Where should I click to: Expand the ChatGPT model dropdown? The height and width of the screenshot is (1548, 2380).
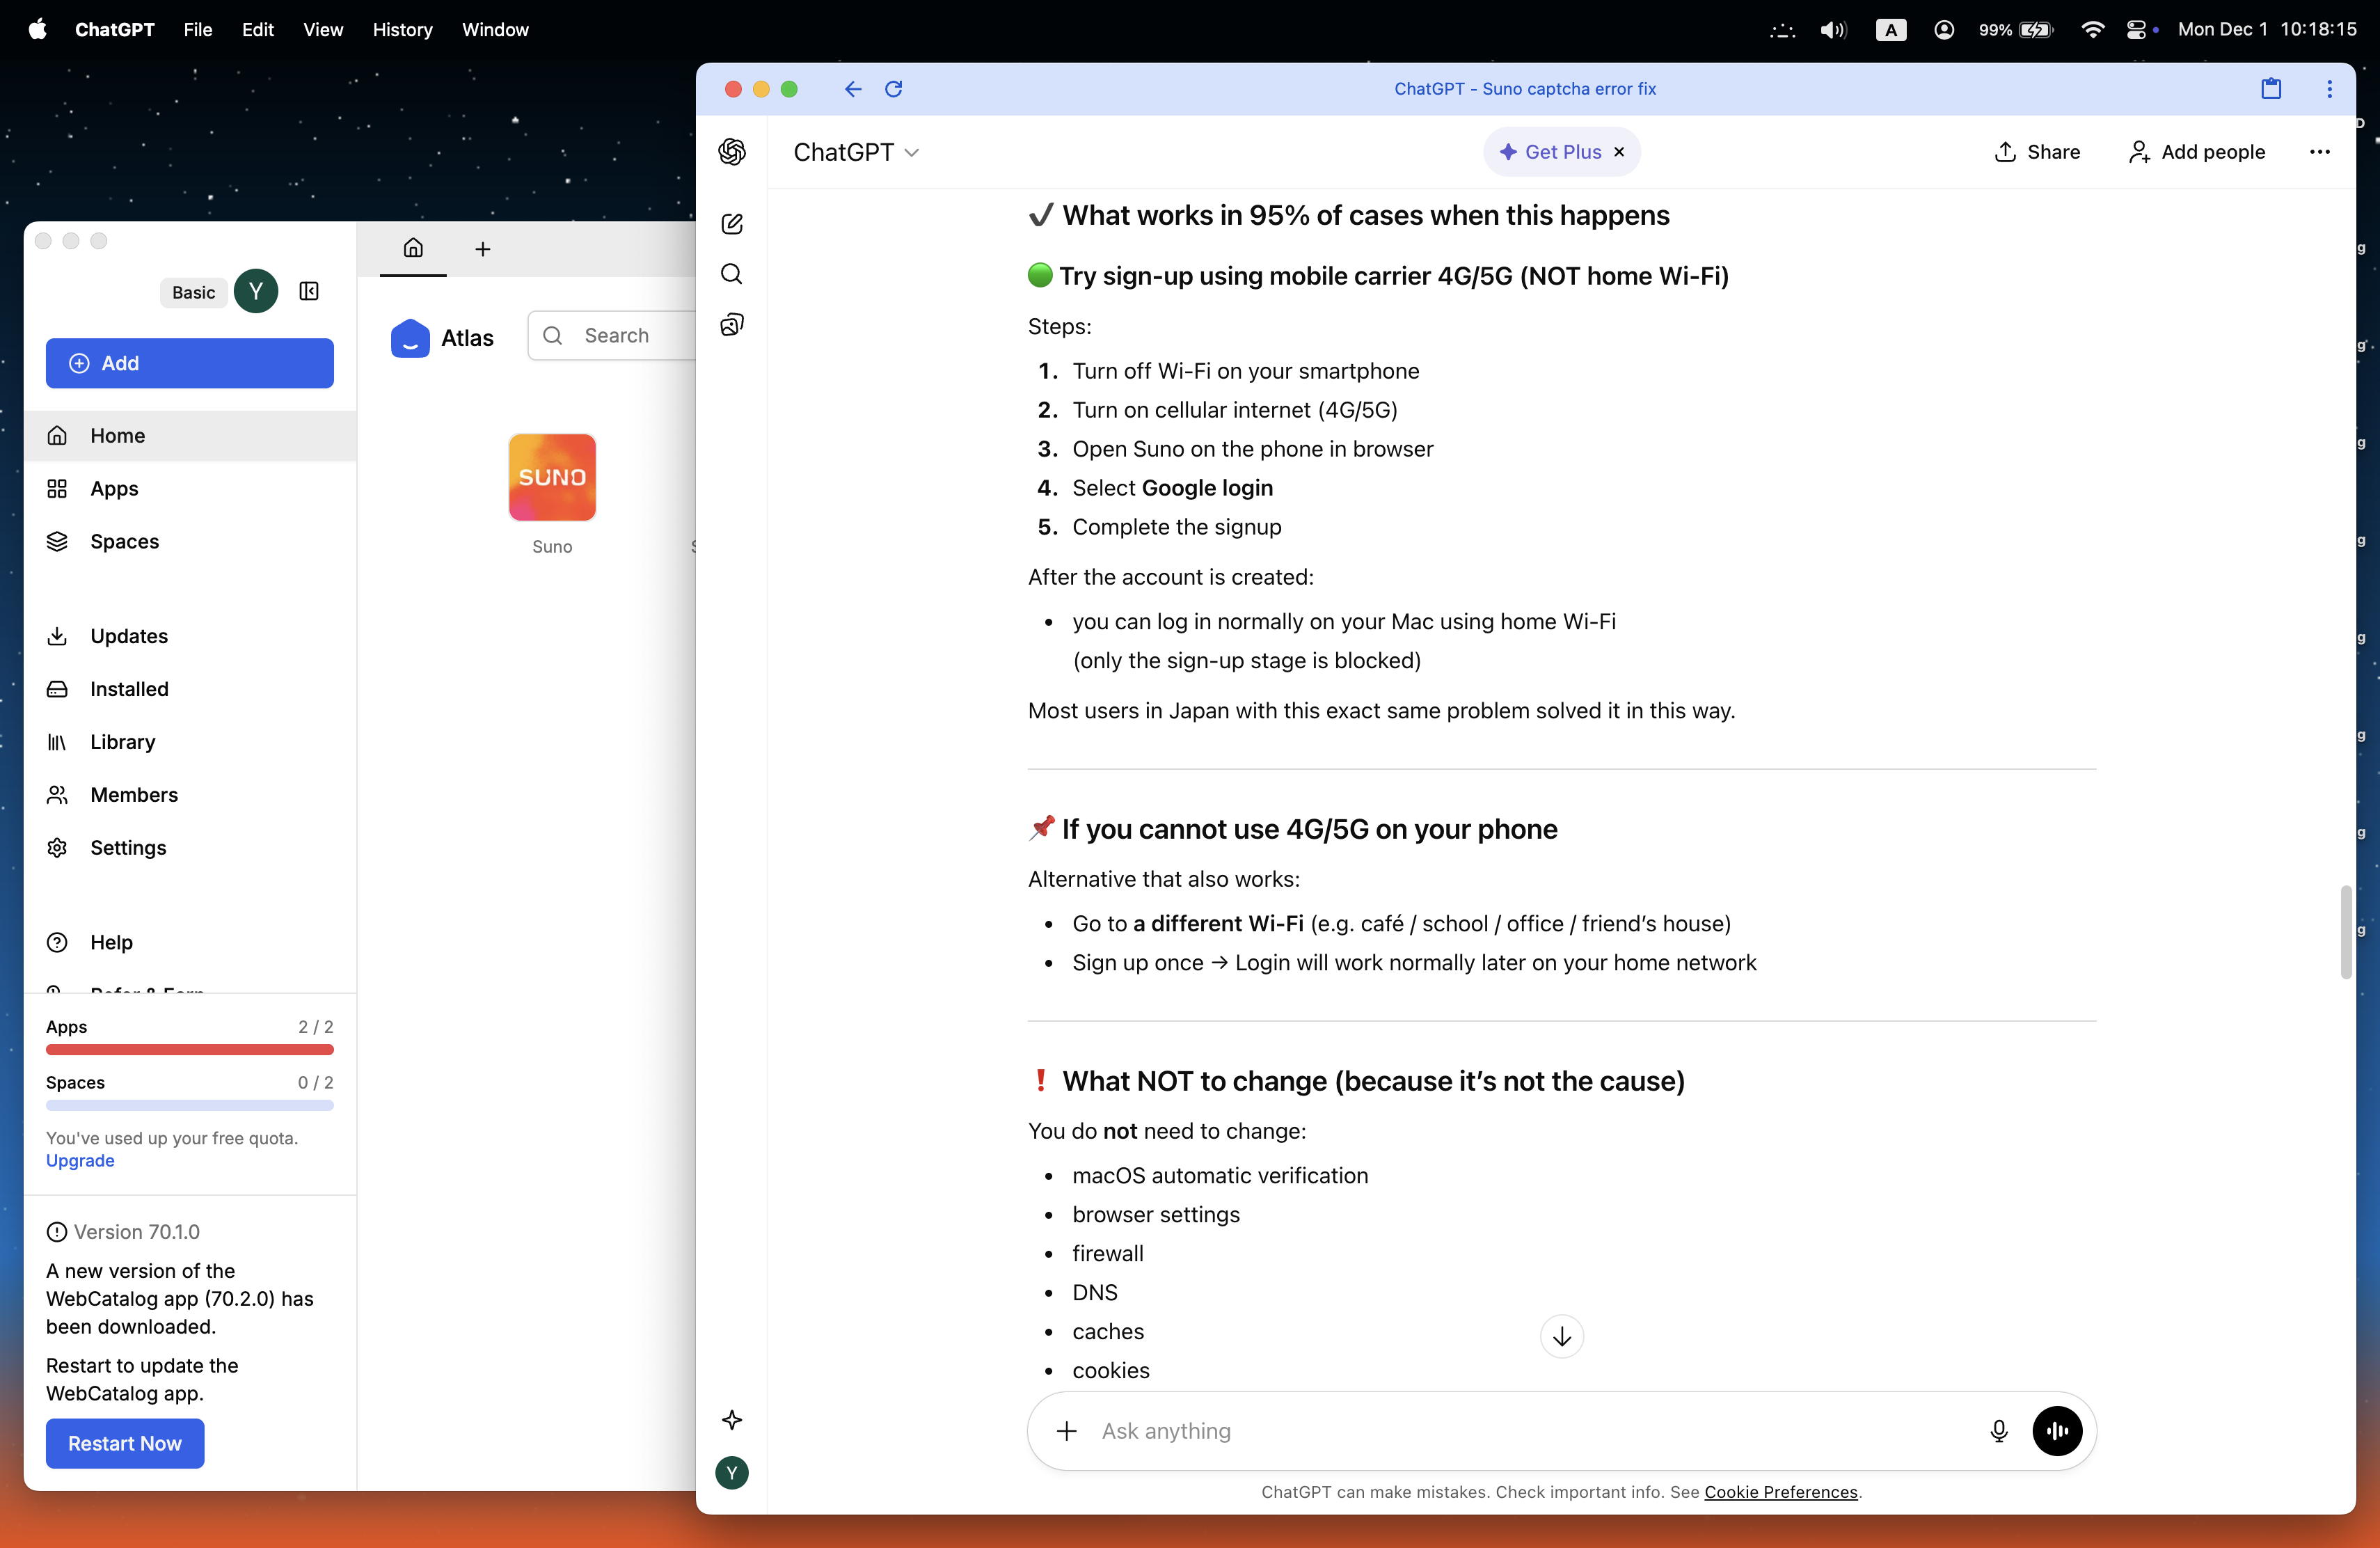coord(856,152)
